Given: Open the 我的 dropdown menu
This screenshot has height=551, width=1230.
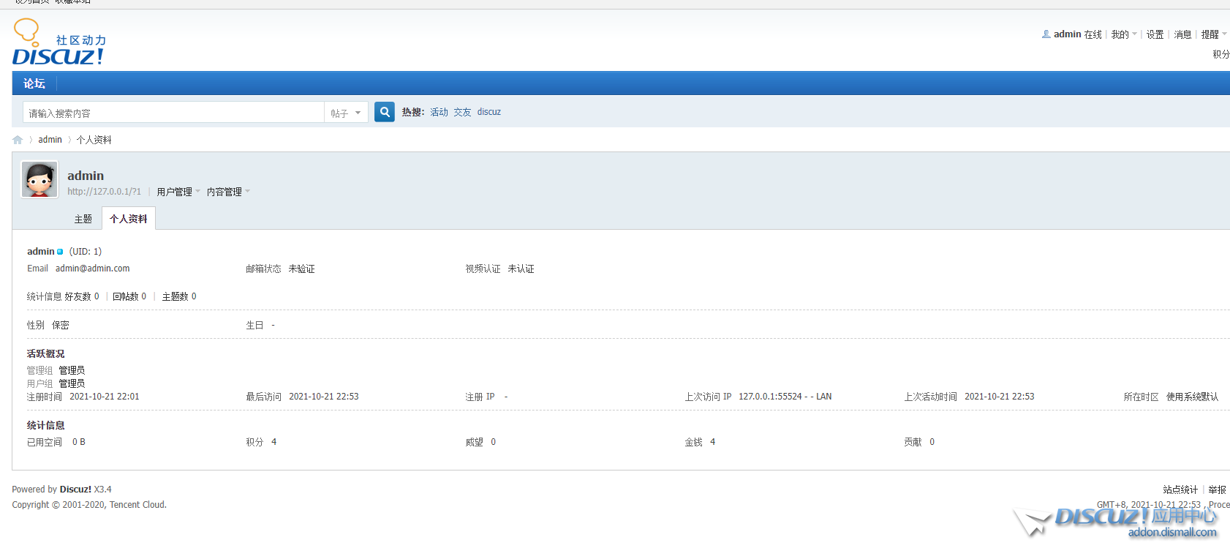Looking at the screenshot, I should (1124, 34).
